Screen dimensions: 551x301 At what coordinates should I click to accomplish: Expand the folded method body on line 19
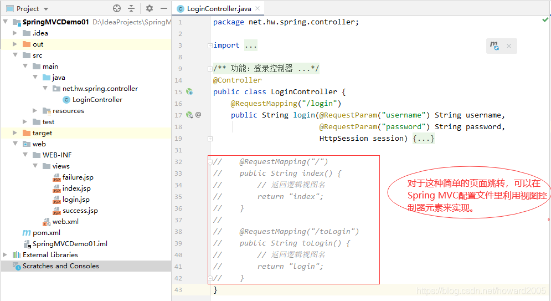point(210,139)
